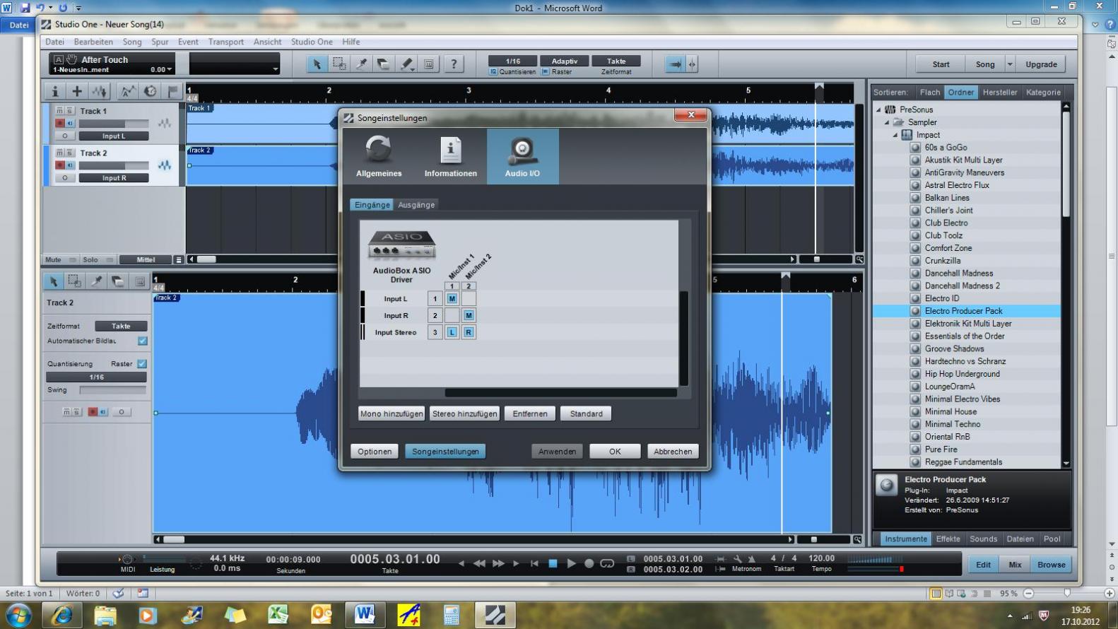Toggle loop mode in the transport bar
Screen dimensions: 1118x629
point(607,563)
